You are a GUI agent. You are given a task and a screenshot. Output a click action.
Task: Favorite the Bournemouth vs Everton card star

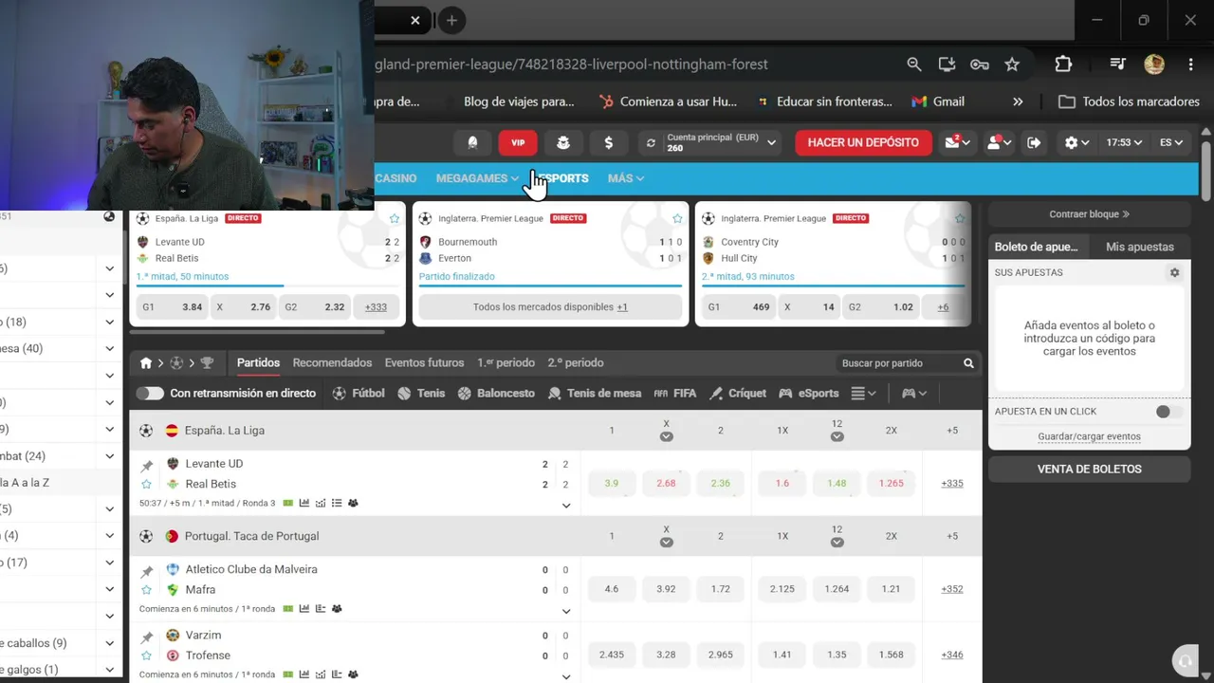click(x=677, y=218)
